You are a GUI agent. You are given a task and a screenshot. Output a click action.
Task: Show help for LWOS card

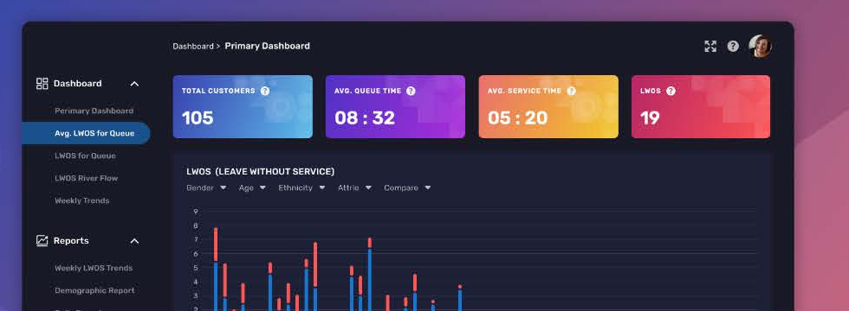pyautogui.click(x=671, y=91)
